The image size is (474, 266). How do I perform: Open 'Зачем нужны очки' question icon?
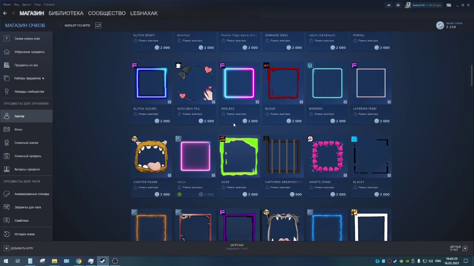tap(7, 38)
